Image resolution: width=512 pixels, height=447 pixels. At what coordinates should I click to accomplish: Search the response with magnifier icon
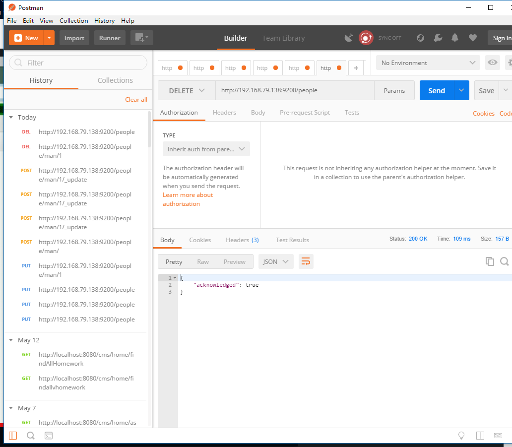pos(505,261)
